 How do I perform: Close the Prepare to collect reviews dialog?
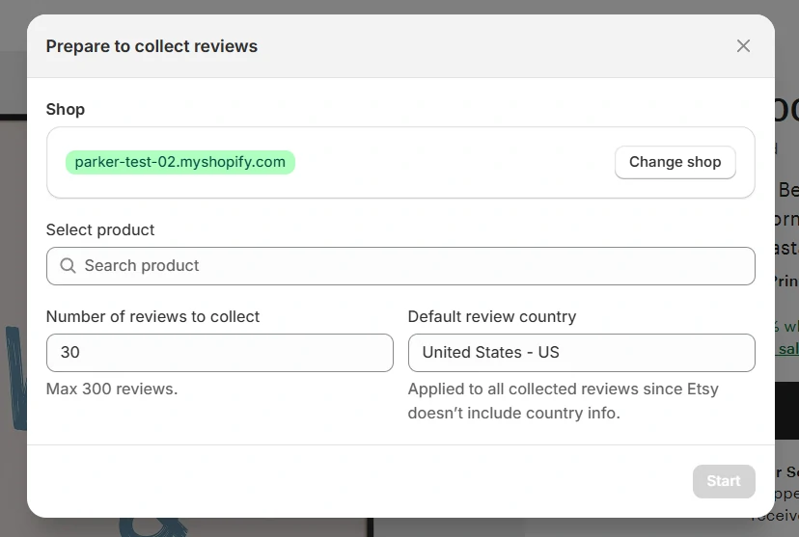coord(743,46)
